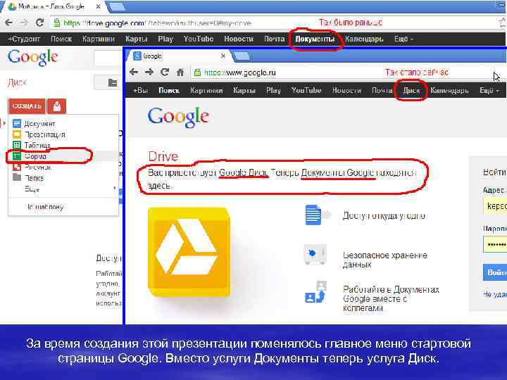
Task: Click the green Форма icon
Action: tap(16, 156)
